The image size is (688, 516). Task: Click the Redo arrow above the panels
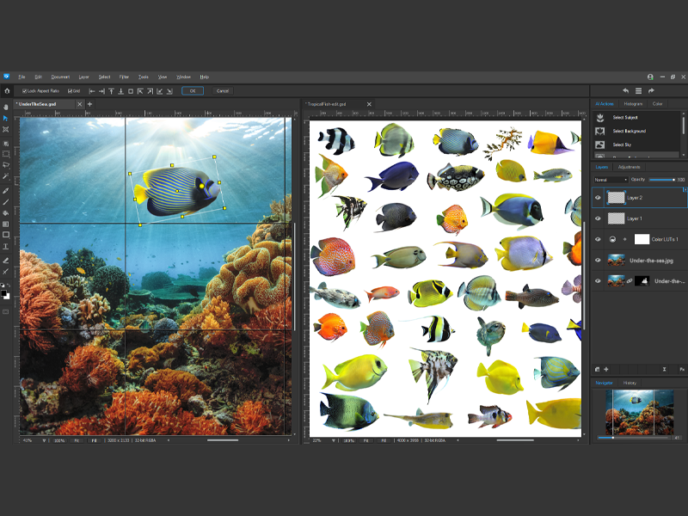651,90
